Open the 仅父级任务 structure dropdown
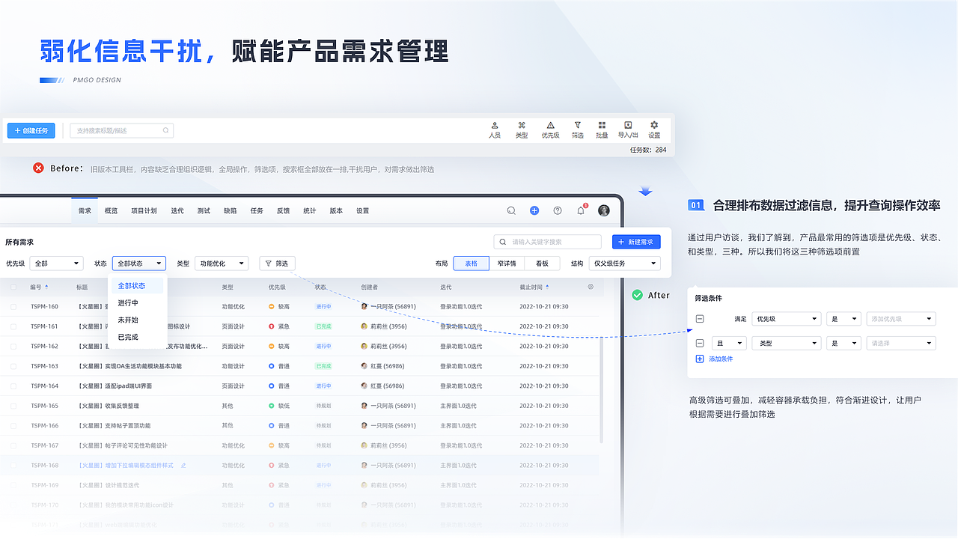 625,264
